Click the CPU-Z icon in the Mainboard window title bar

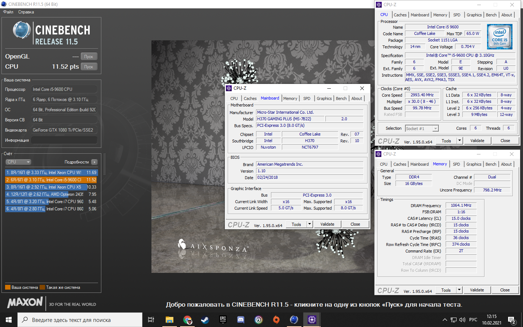coord(229,88)
